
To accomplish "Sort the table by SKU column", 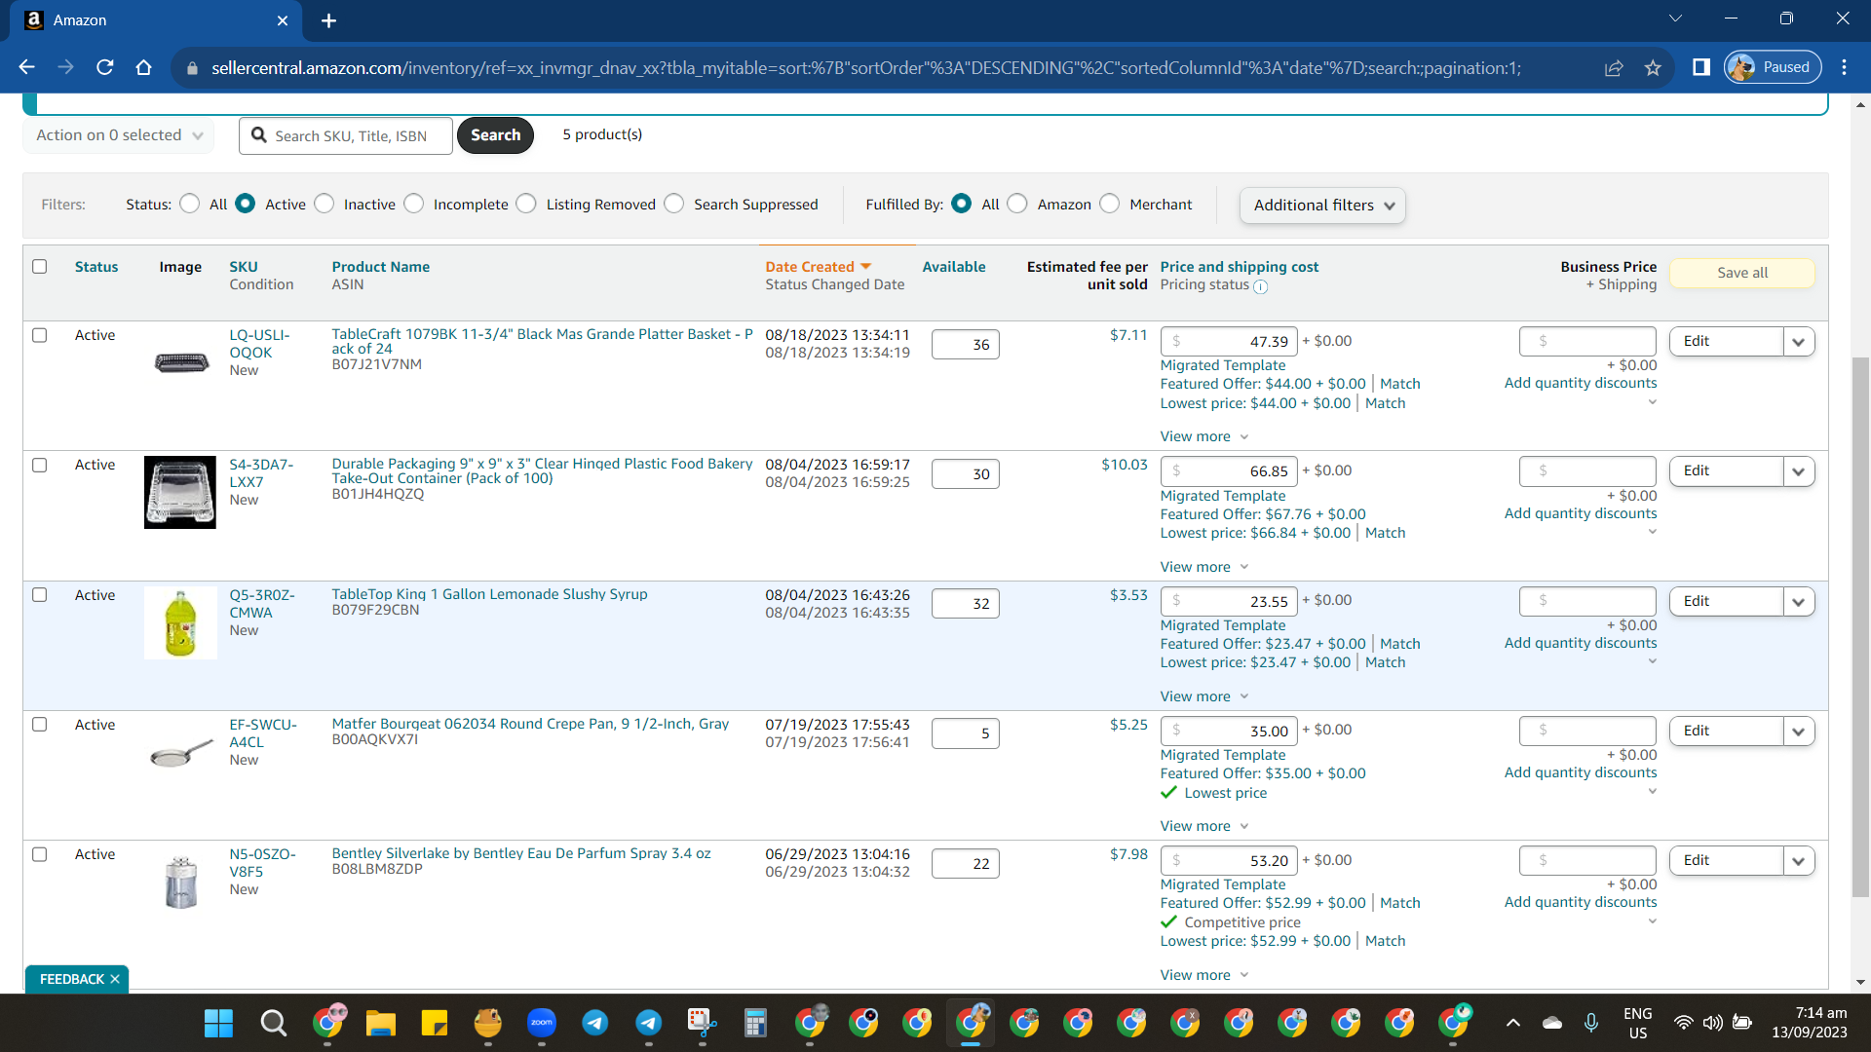I will click(x=244, y=267).
